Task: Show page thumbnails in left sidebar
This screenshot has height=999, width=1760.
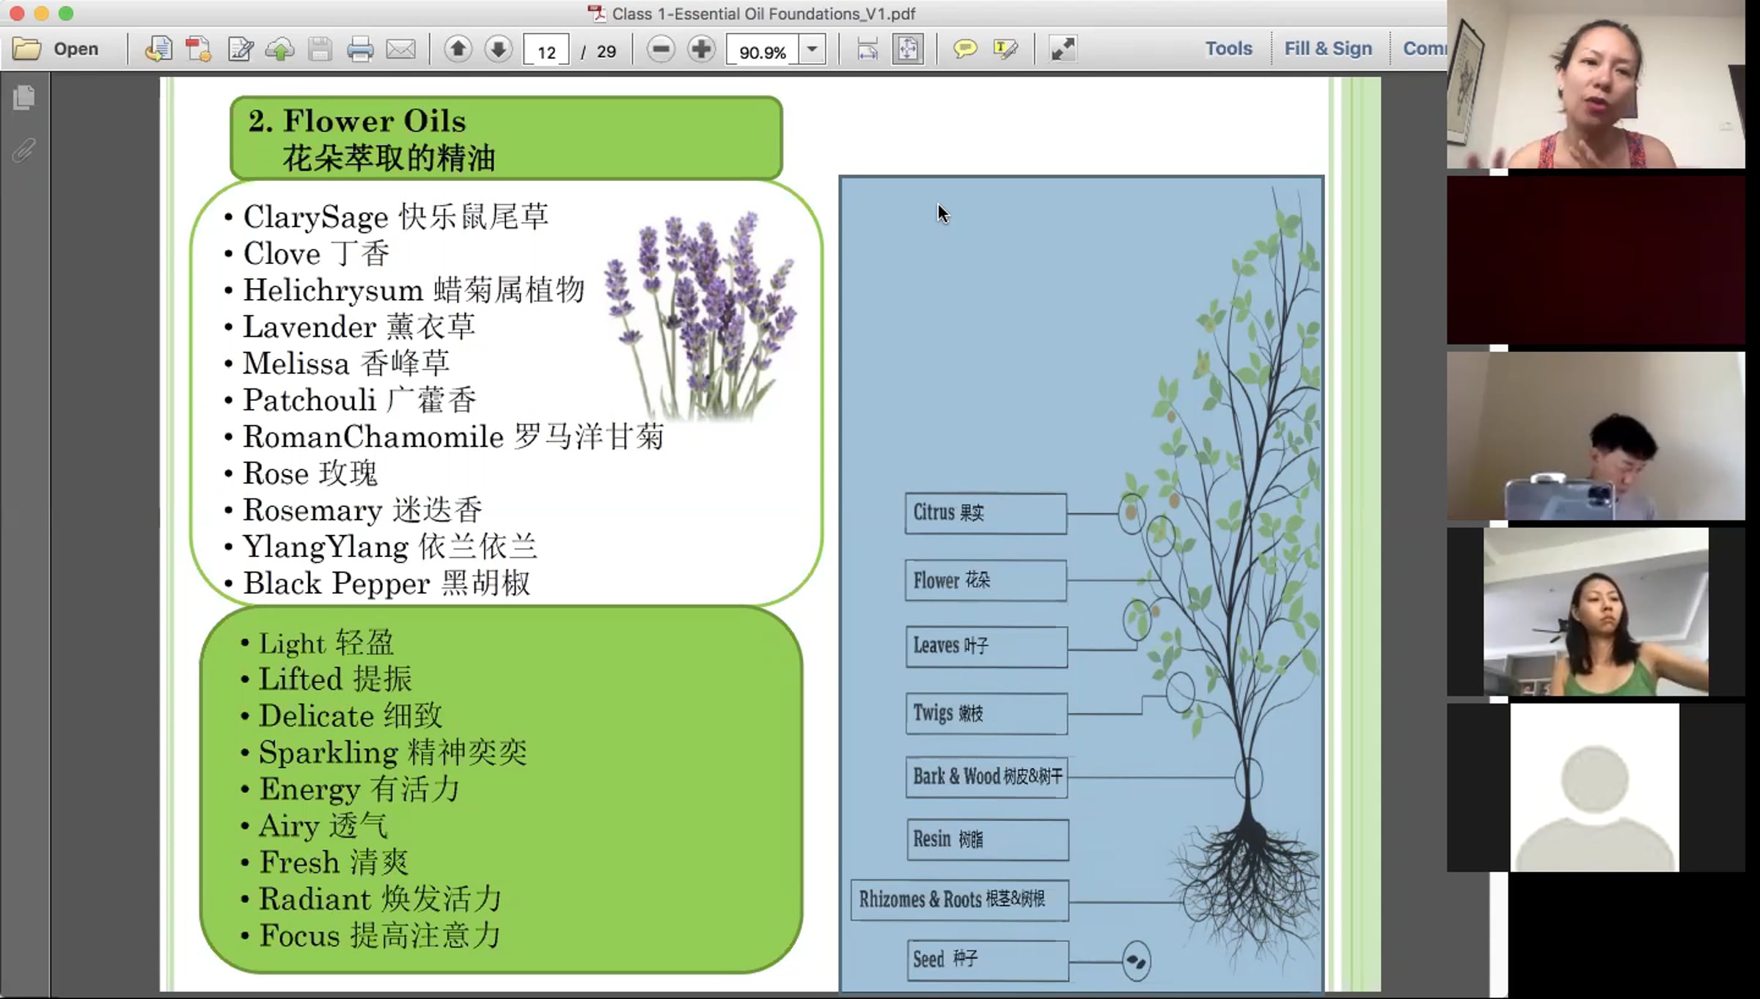Action: [24, 97]
